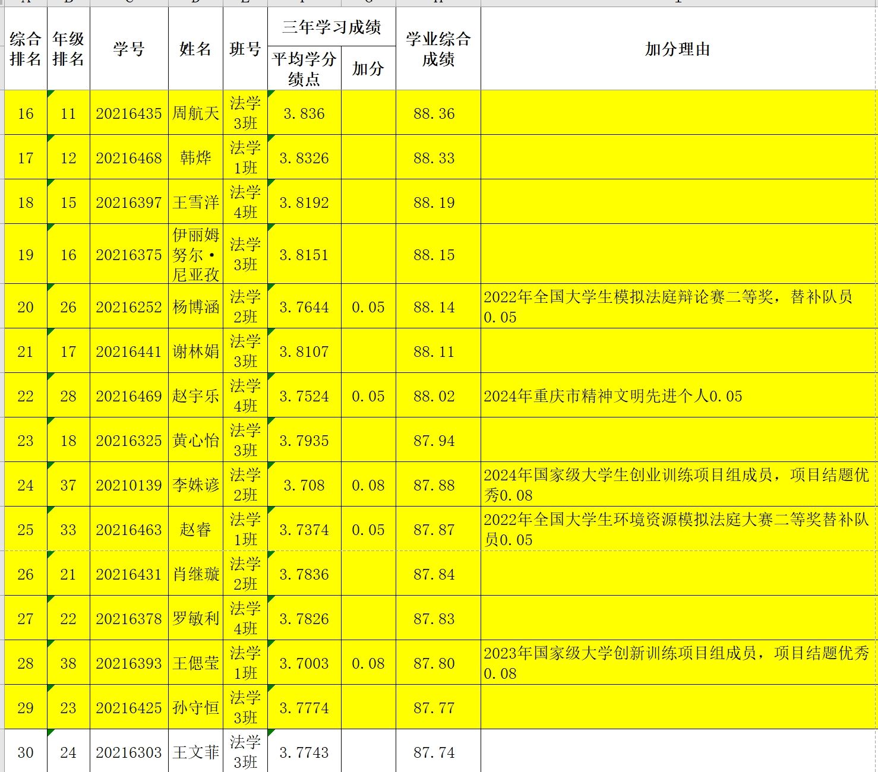Select the unhighlighted name cell 王文菲
The image size is (878, 772).
point(195,752)
